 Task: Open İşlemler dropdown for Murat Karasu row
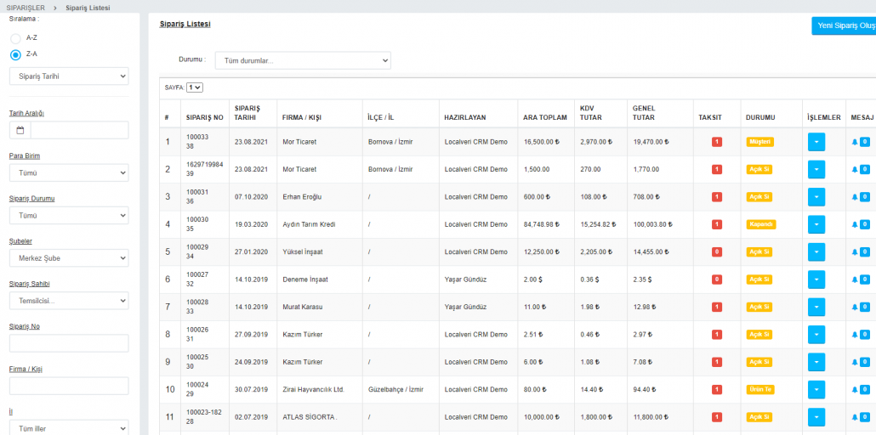pos(816,307)
